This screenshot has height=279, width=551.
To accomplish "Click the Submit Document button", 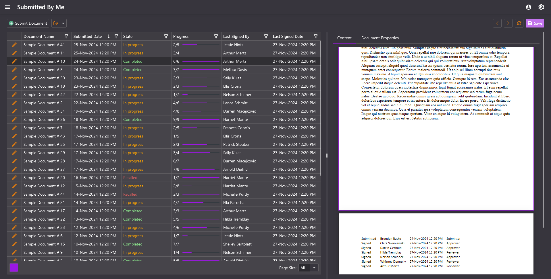I will [28, 23].
